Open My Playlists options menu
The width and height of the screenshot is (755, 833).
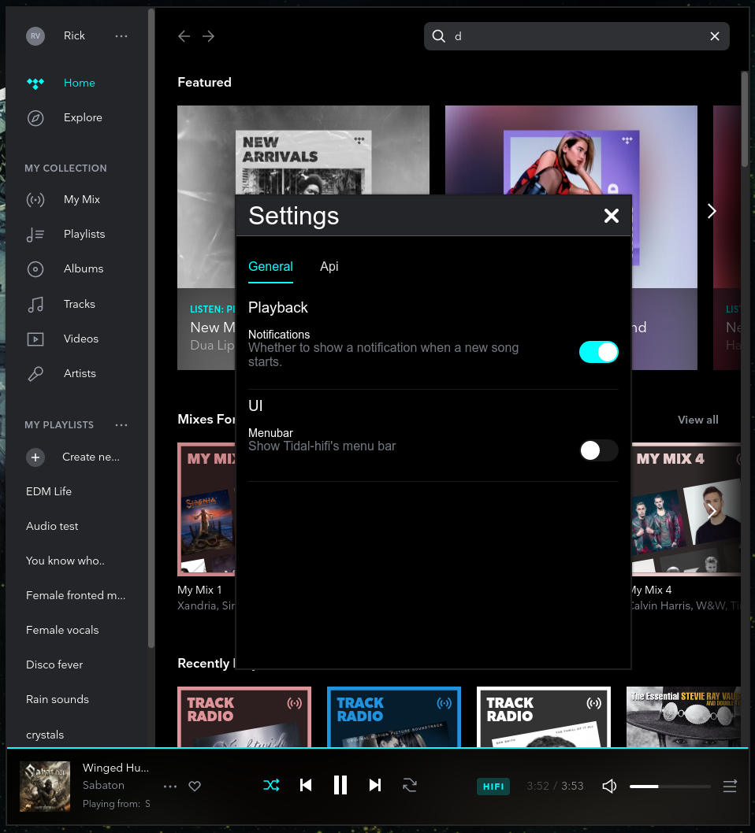121,425
